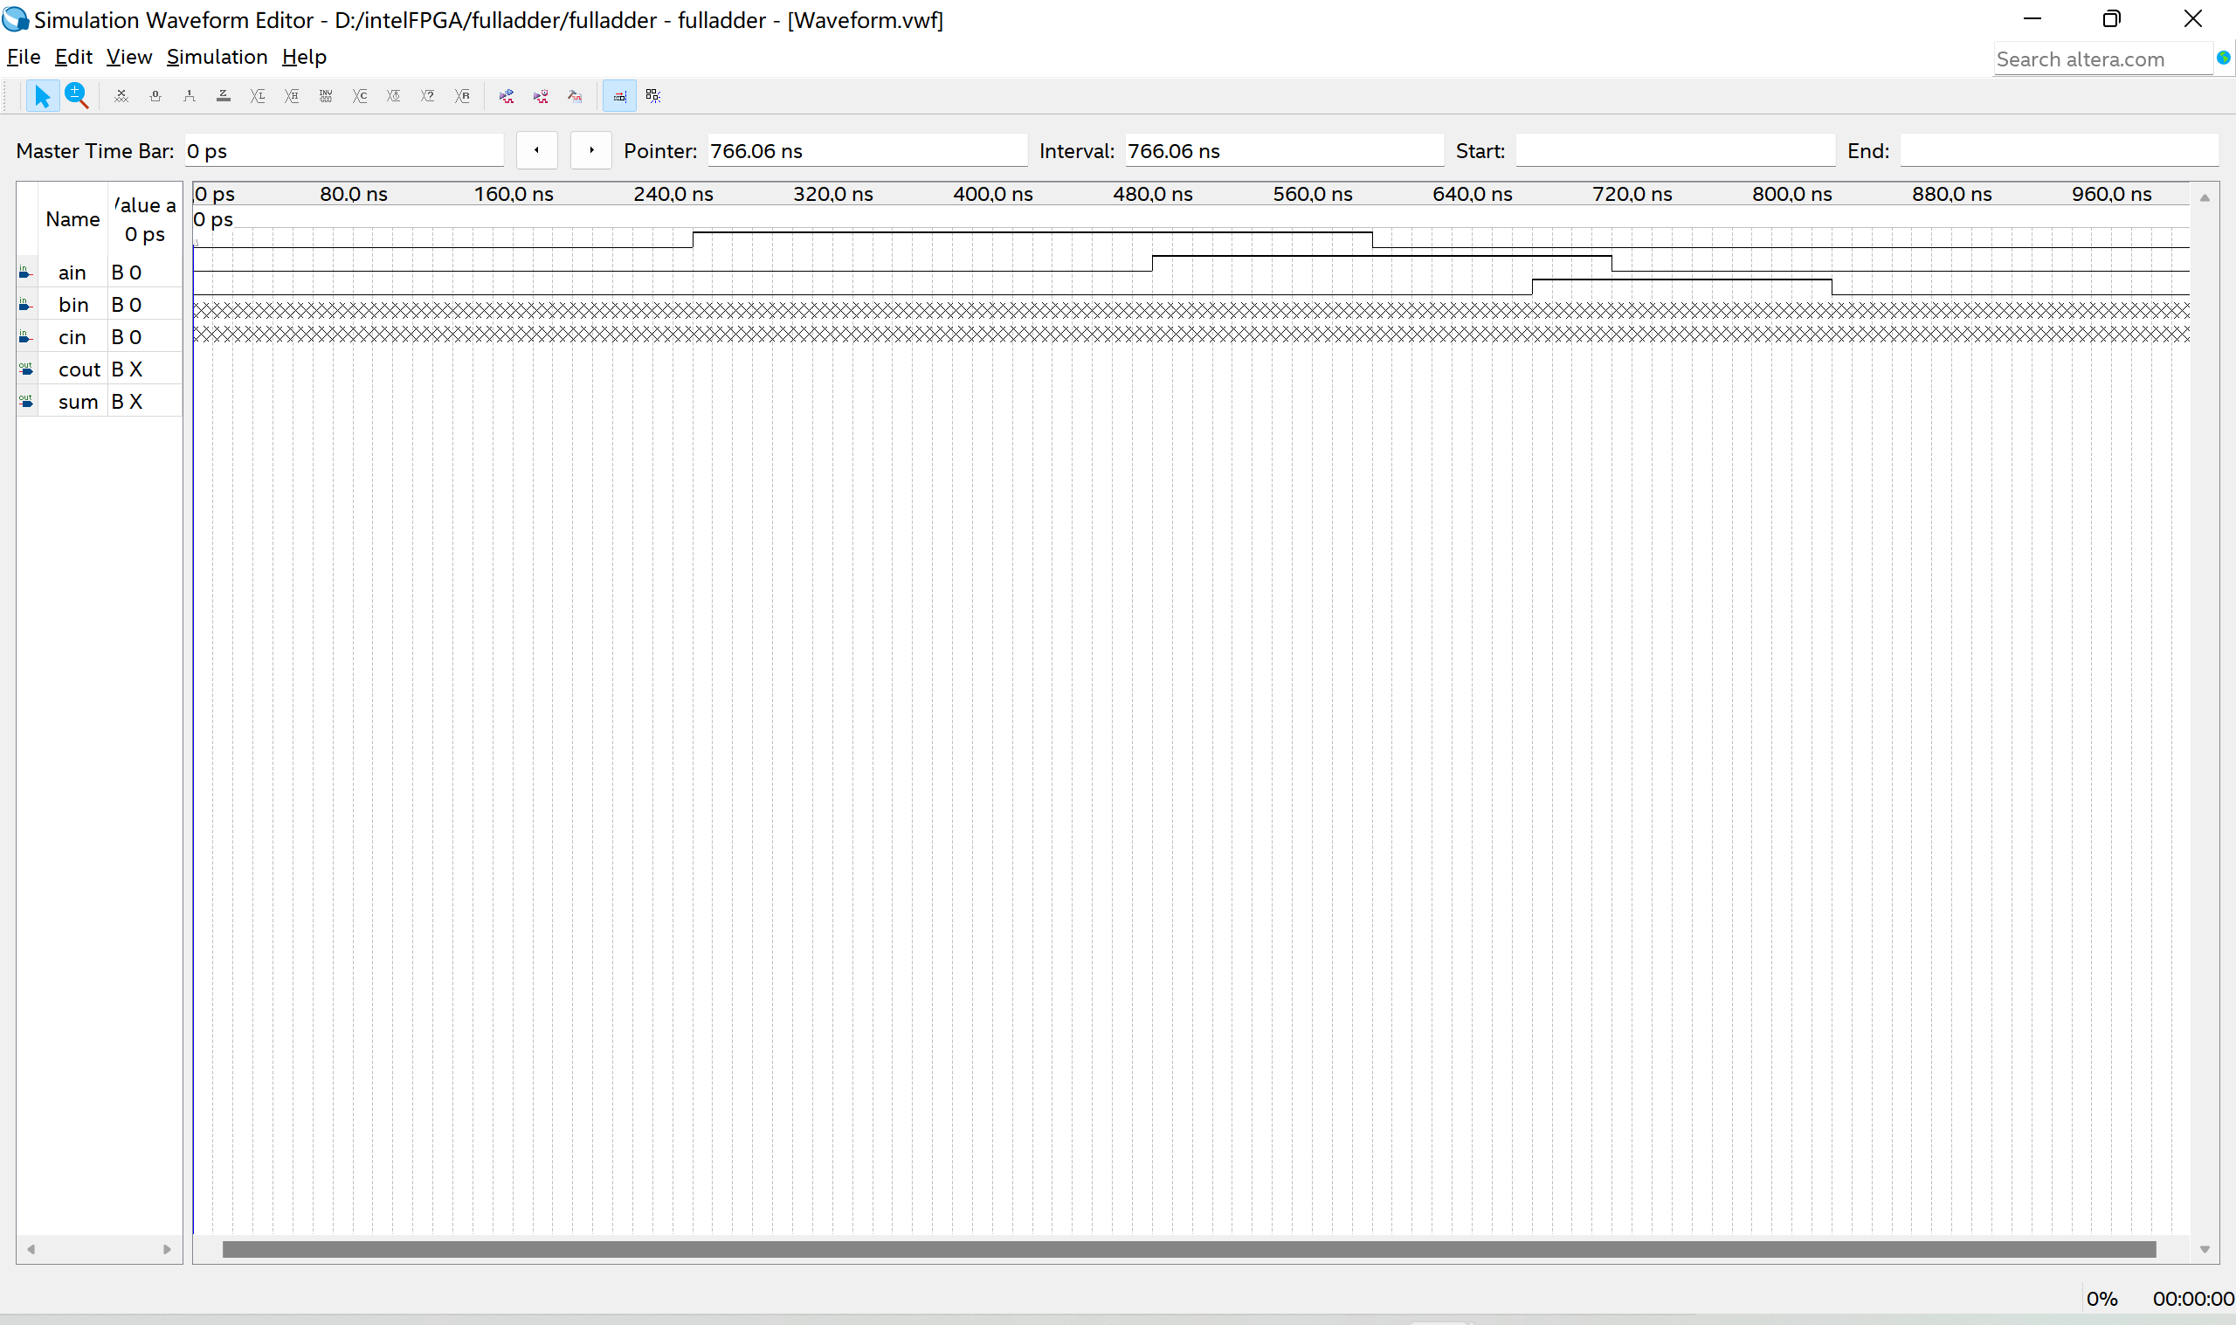This screenshot has width=2236, height=1325.
Task: Select the Selection (arrow) tool
Action: click(42, 95)
